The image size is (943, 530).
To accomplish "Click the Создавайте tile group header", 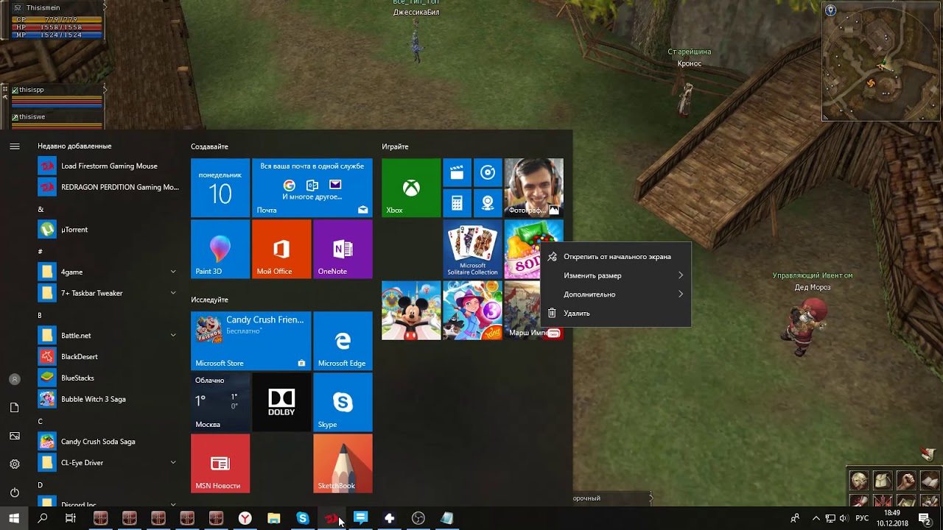I will [209, 146].
